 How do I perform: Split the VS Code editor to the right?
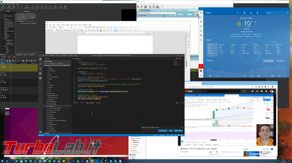coord(180,59)
